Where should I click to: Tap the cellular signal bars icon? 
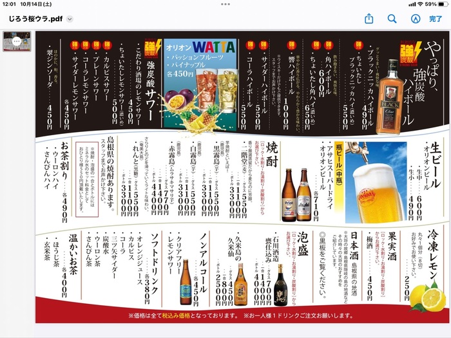point(411,4)
